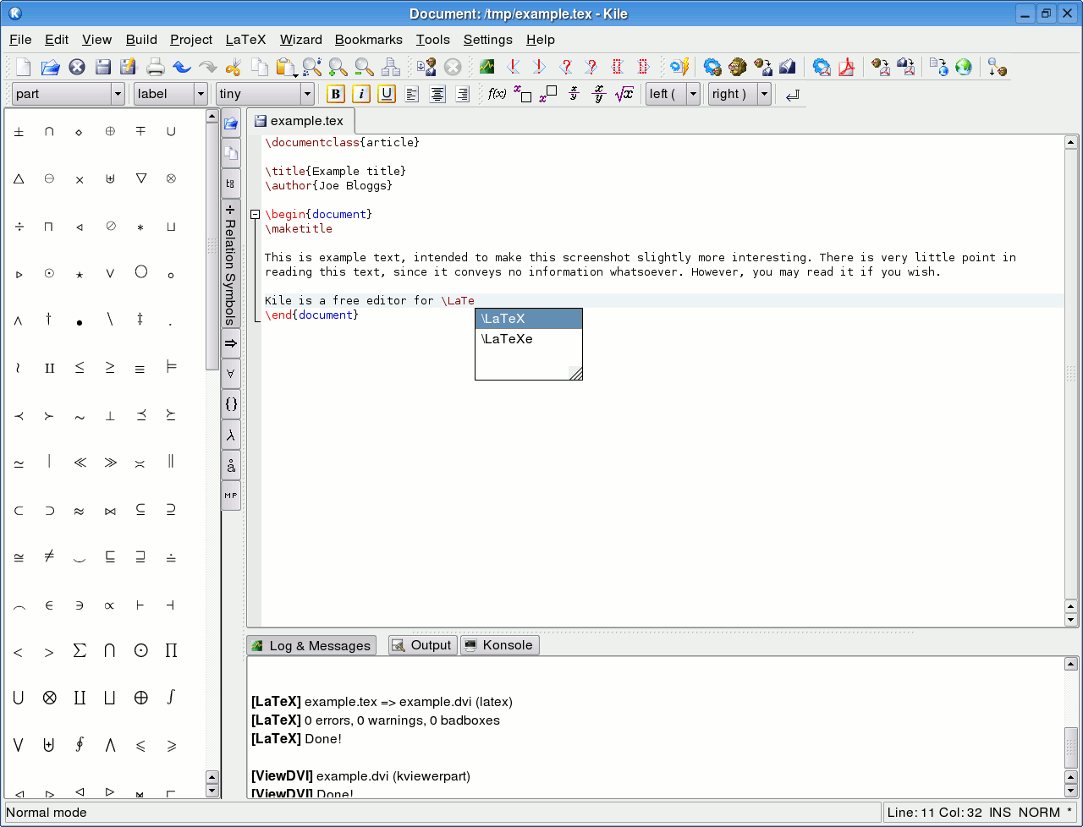
Task: Open the Greek letters λ sidebar tab
Action: pos(231,435)
